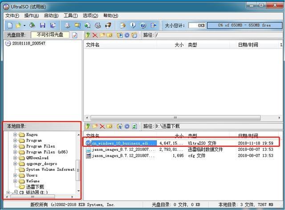The height and width of the screenshot is (210, 285).
Task: Open the dropdown arrow beside the Open icon
Action: point(24,25)
